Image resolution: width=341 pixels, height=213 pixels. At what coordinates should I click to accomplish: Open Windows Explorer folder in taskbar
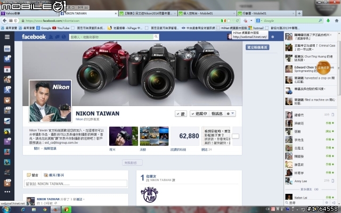(34, 209)
